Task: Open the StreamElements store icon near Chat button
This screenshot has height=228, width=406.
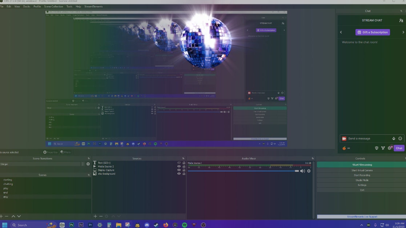Action: pyautogui.click(x=383, y=148)
